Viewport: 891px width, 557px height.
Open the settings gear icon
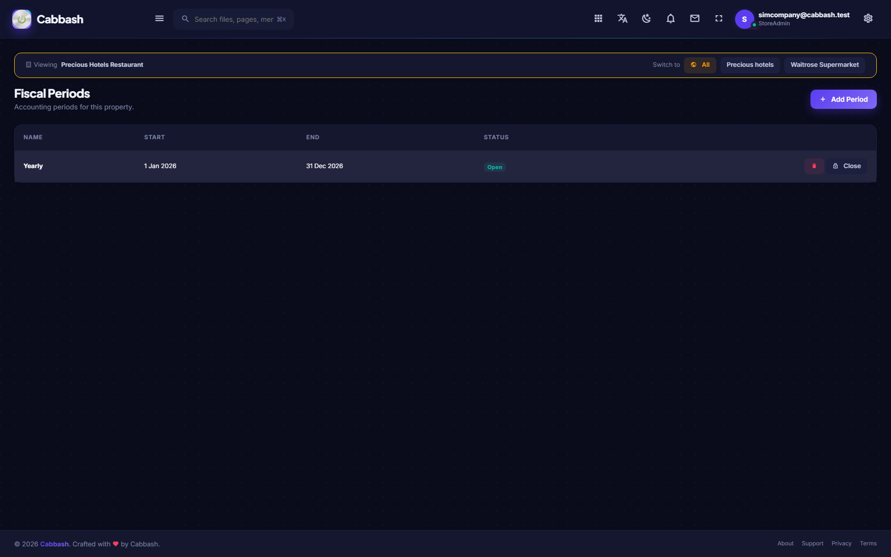[868, 19]
